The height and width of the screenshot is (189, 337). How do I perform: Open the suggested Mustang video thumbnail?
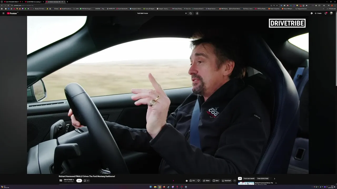[246, 183]
